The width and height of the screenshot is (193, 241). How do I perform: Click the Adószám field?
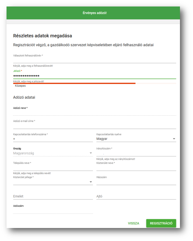click(53, 211)
